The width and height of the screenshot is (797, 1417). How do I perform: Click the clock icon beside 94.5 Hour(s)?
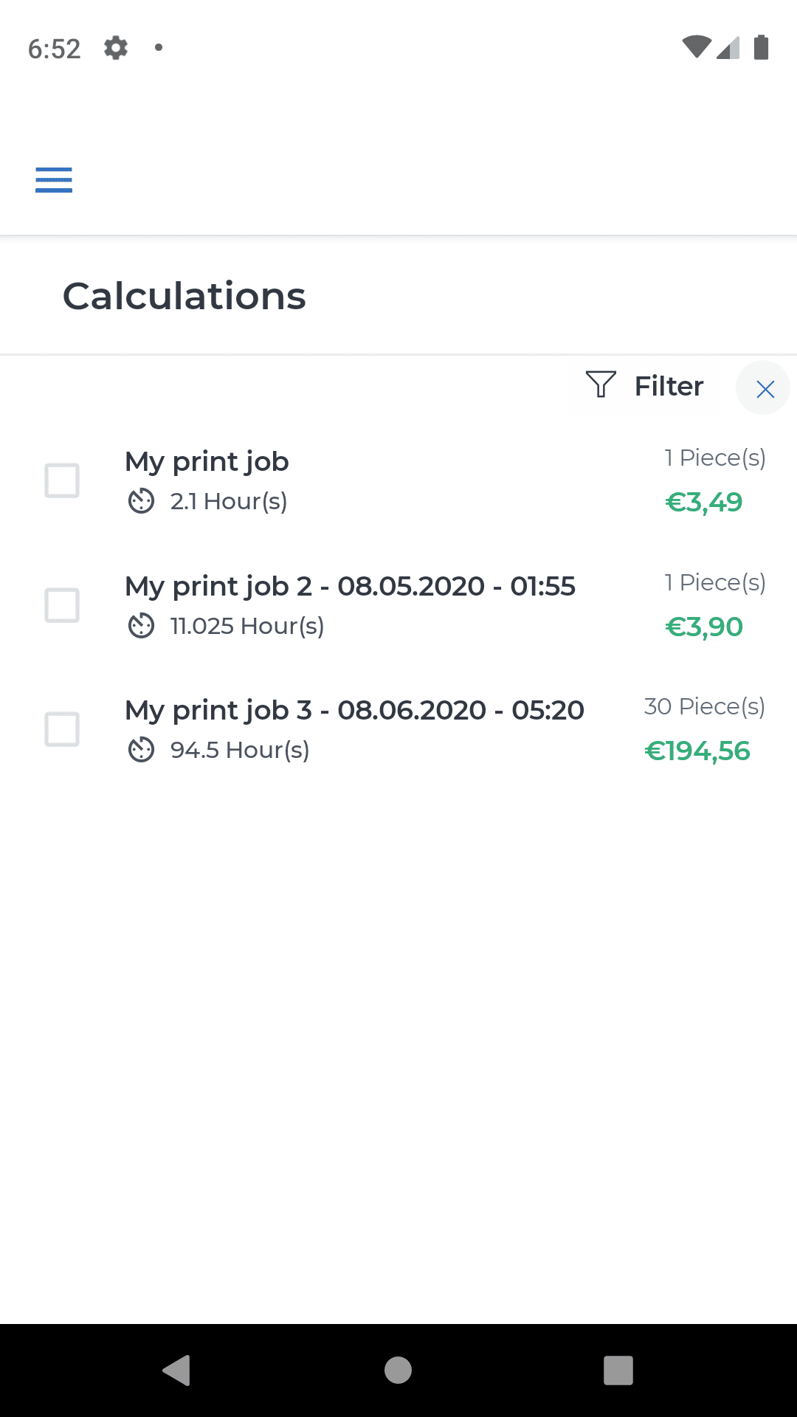pyautogui.click(x=141, y=751)
